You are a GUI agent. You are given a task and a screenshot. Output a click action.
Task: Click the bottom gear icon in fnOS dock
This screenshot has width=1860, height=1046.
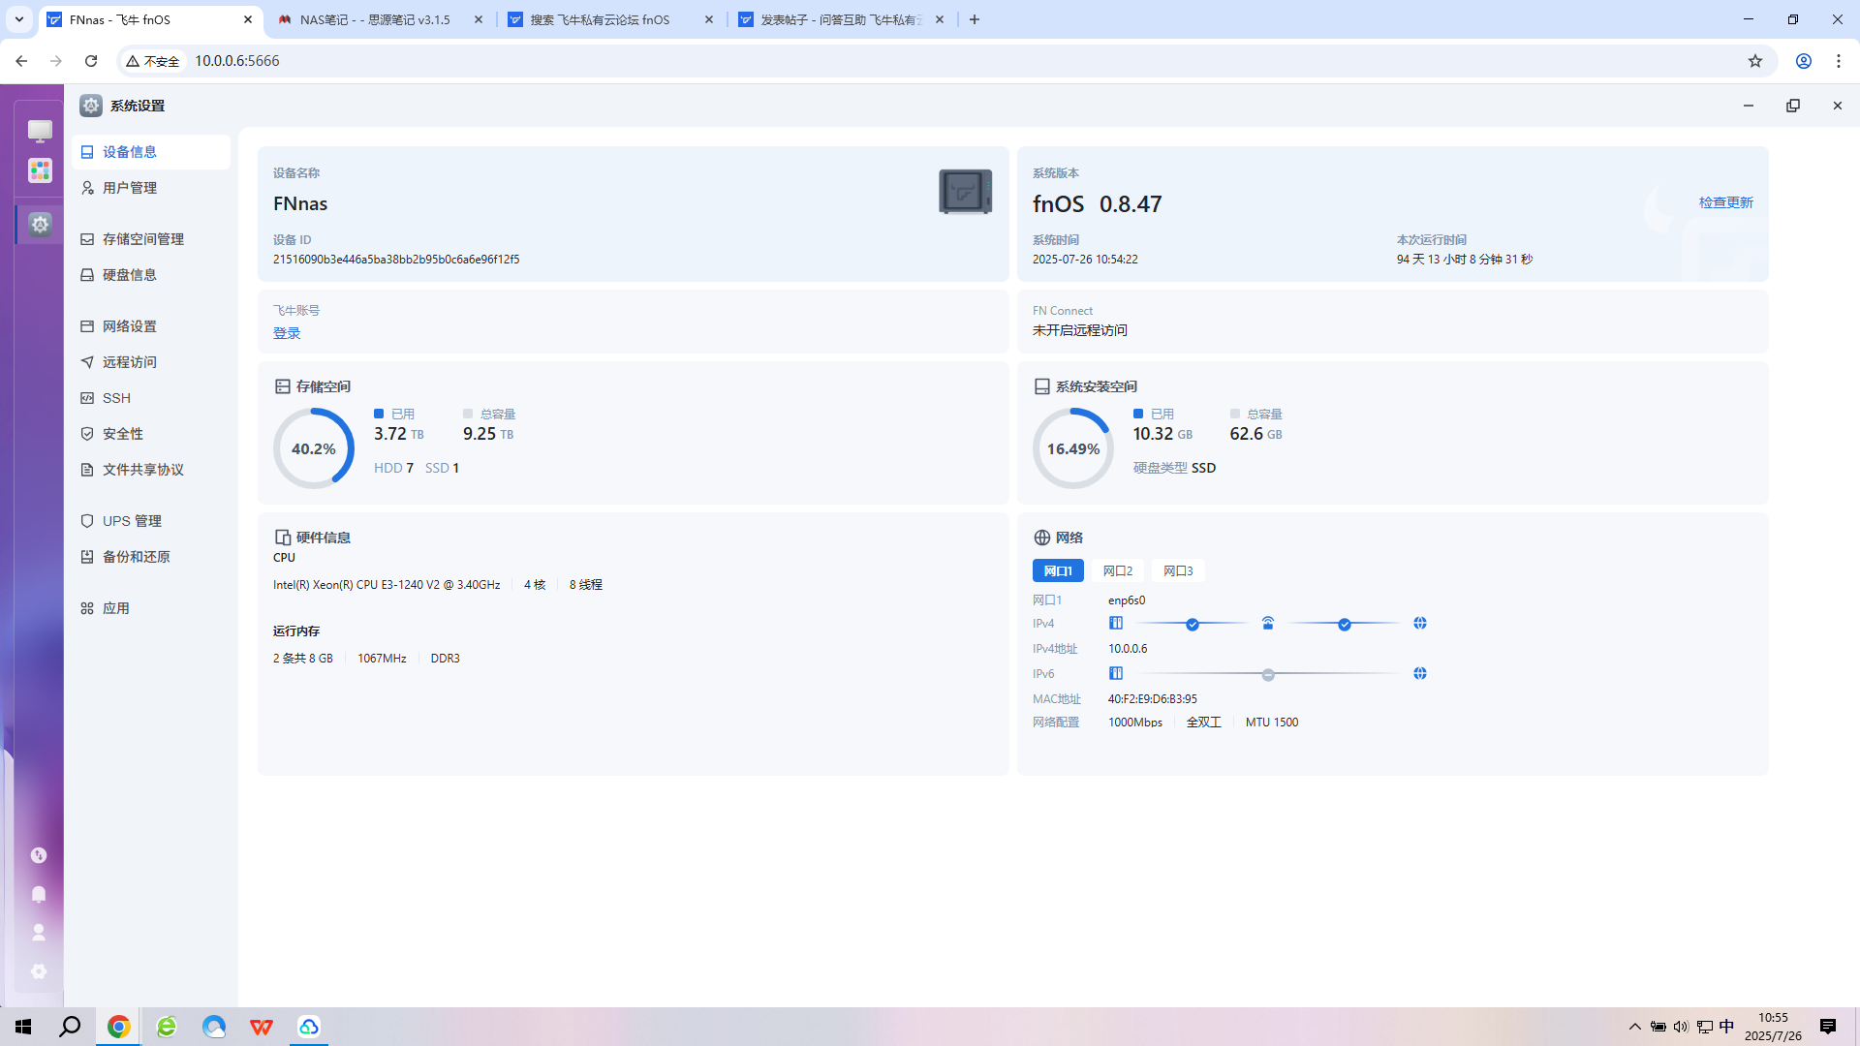pos(39,971)
